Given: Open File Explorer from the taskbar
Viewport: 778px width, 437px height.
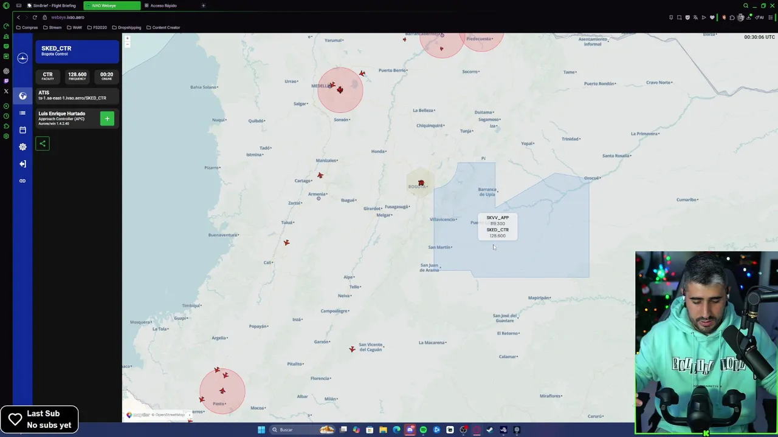Looking at the screenshot, I should coord(383,430).
